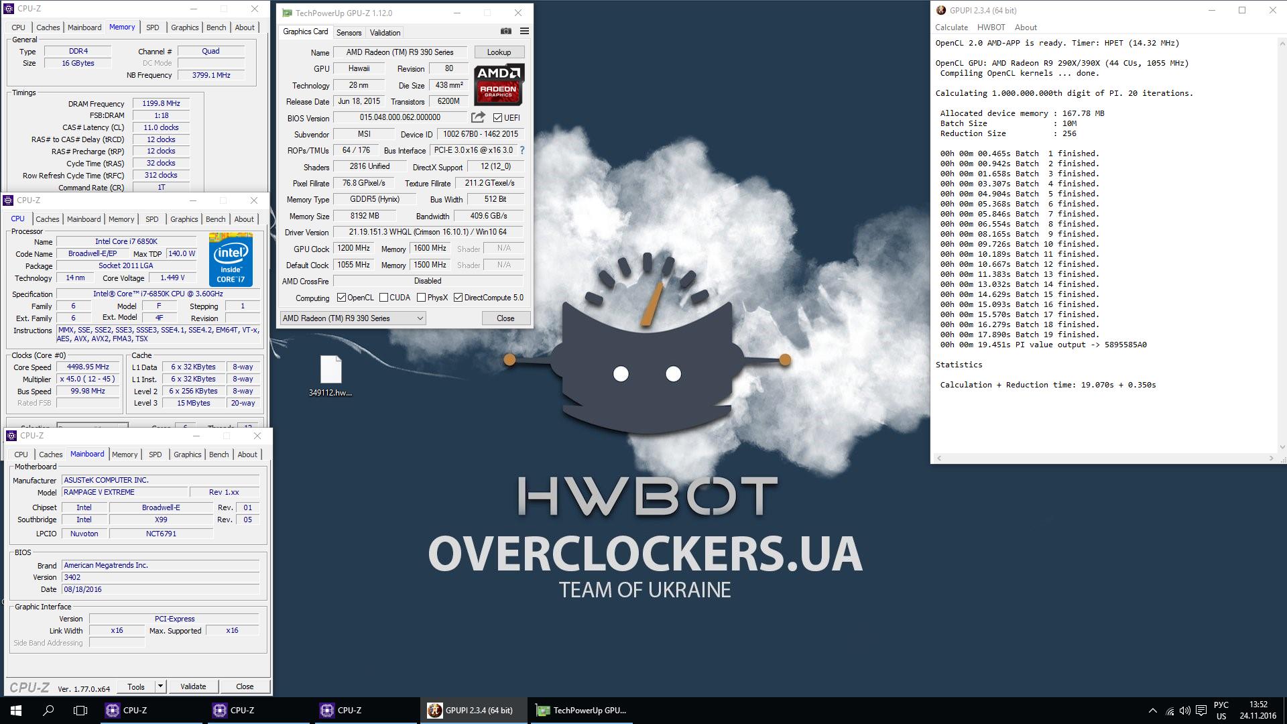The width and height of the screenshot is (1287, 724).
Task: Click the RAMPAGE V EXTREME model field
Action: click(125, 492)
